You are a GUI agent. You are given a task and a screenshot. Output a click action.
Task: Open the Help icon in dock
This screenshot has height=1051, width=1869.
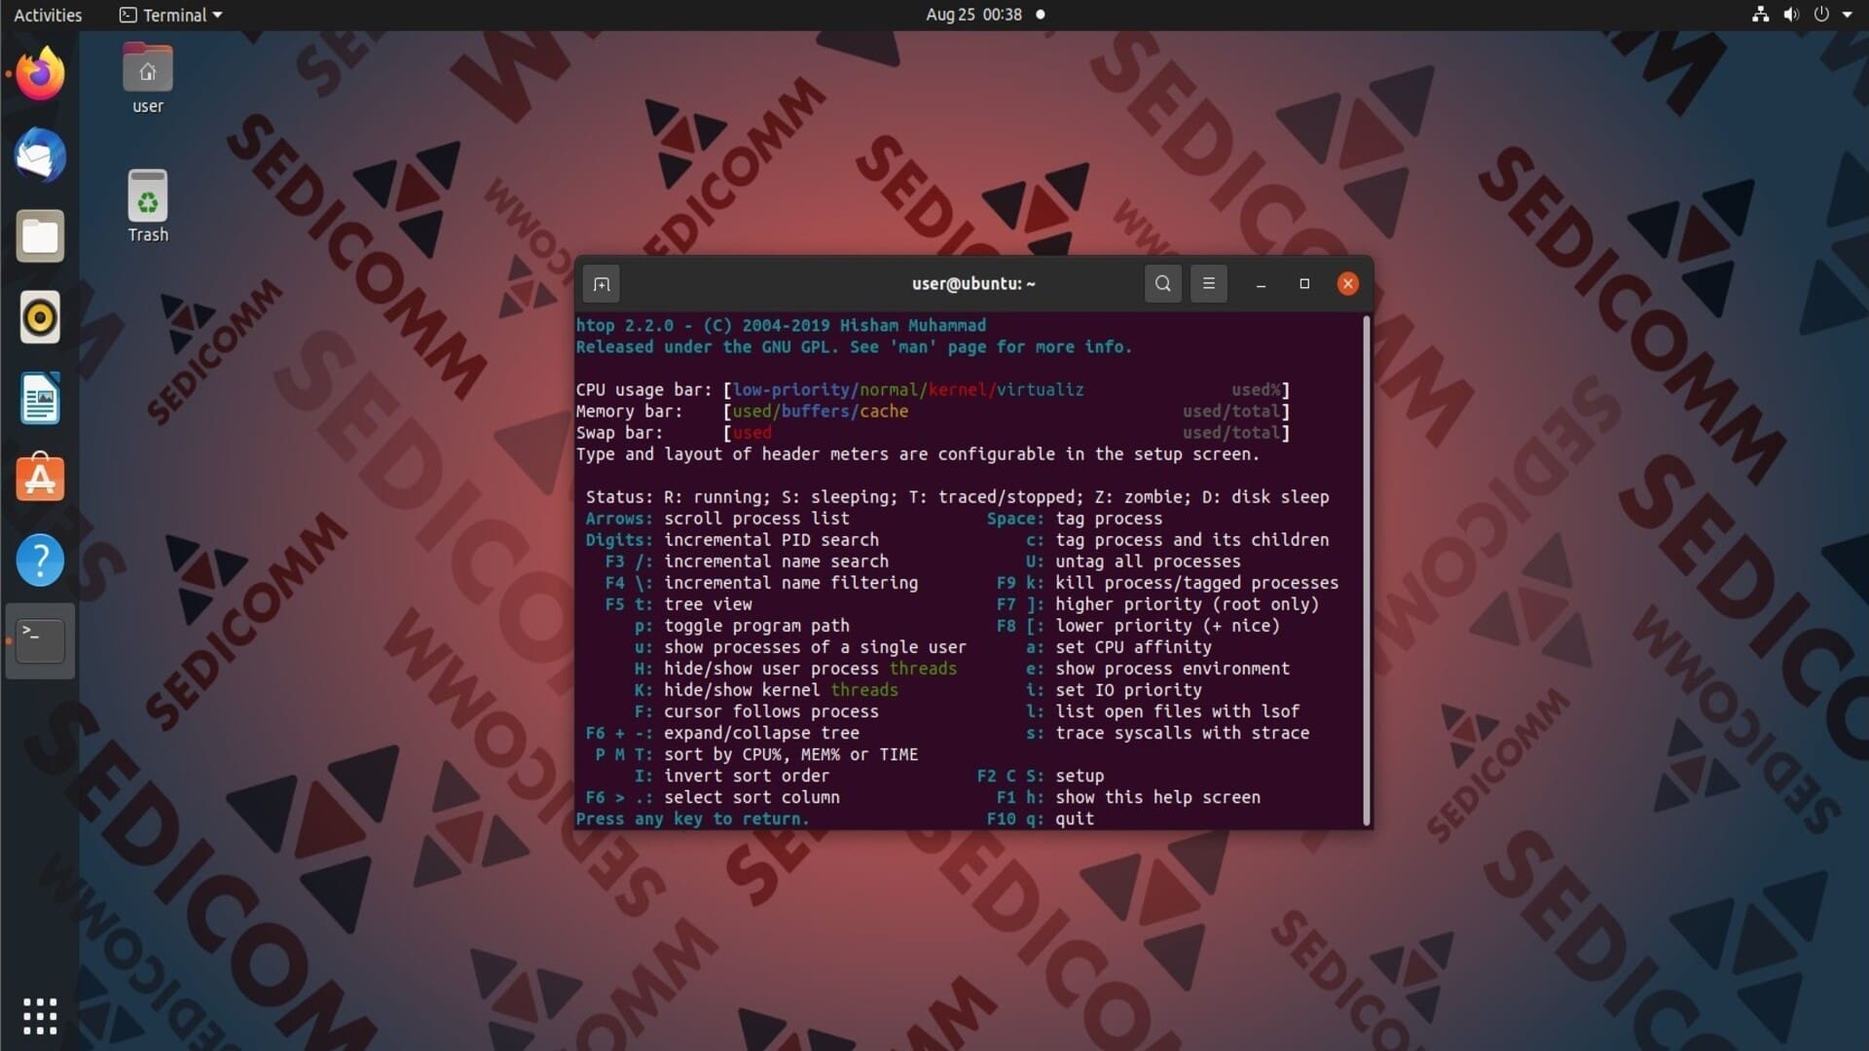point(40,561)
